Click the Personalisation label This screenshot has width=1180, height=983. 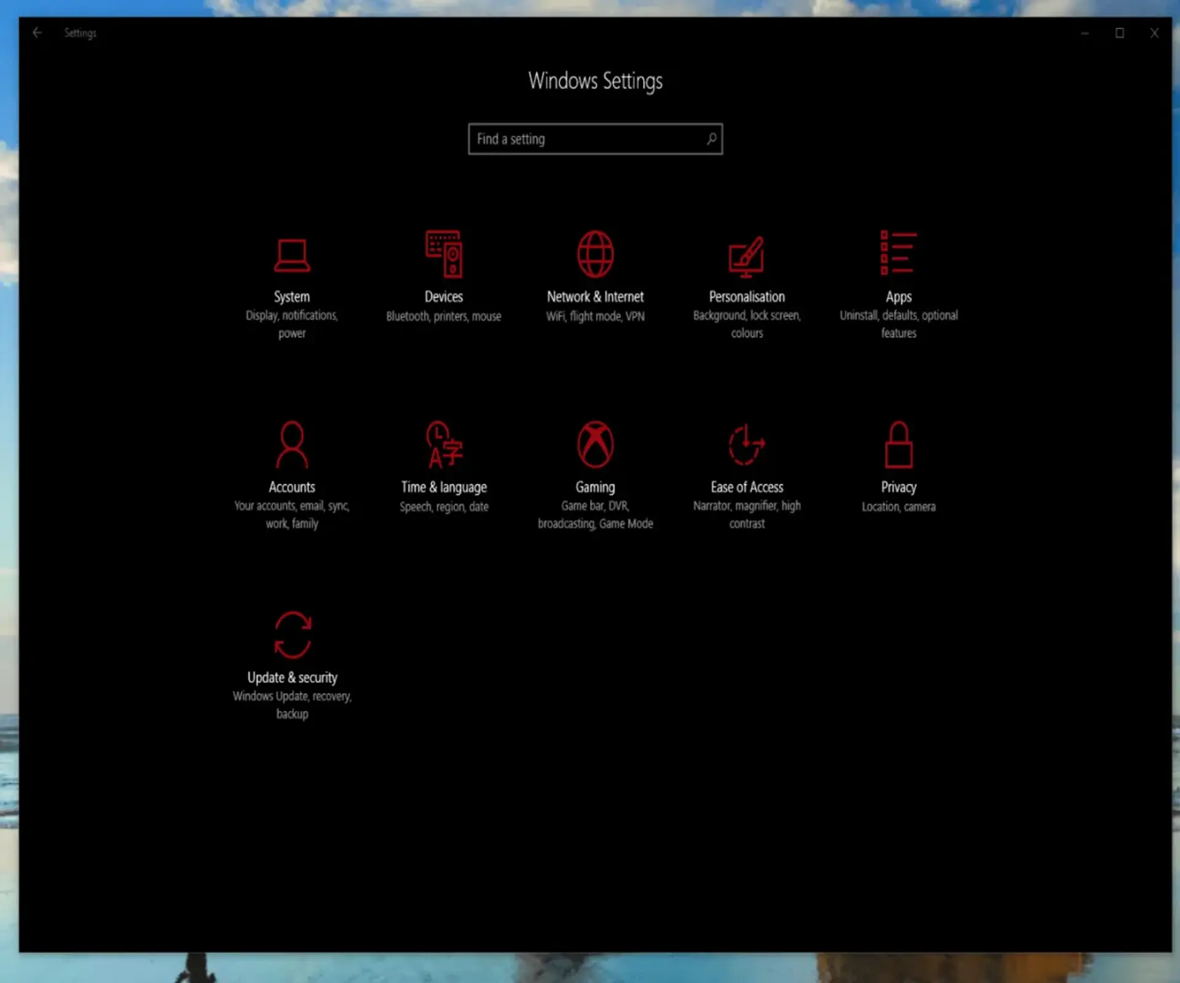tap(747, 297)
